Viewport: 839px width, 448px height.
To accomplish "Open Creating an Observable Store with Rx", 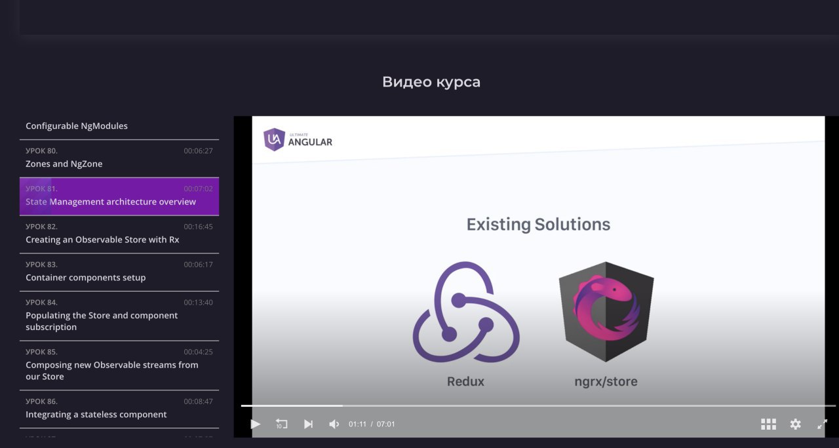I will tap(119, 234).
